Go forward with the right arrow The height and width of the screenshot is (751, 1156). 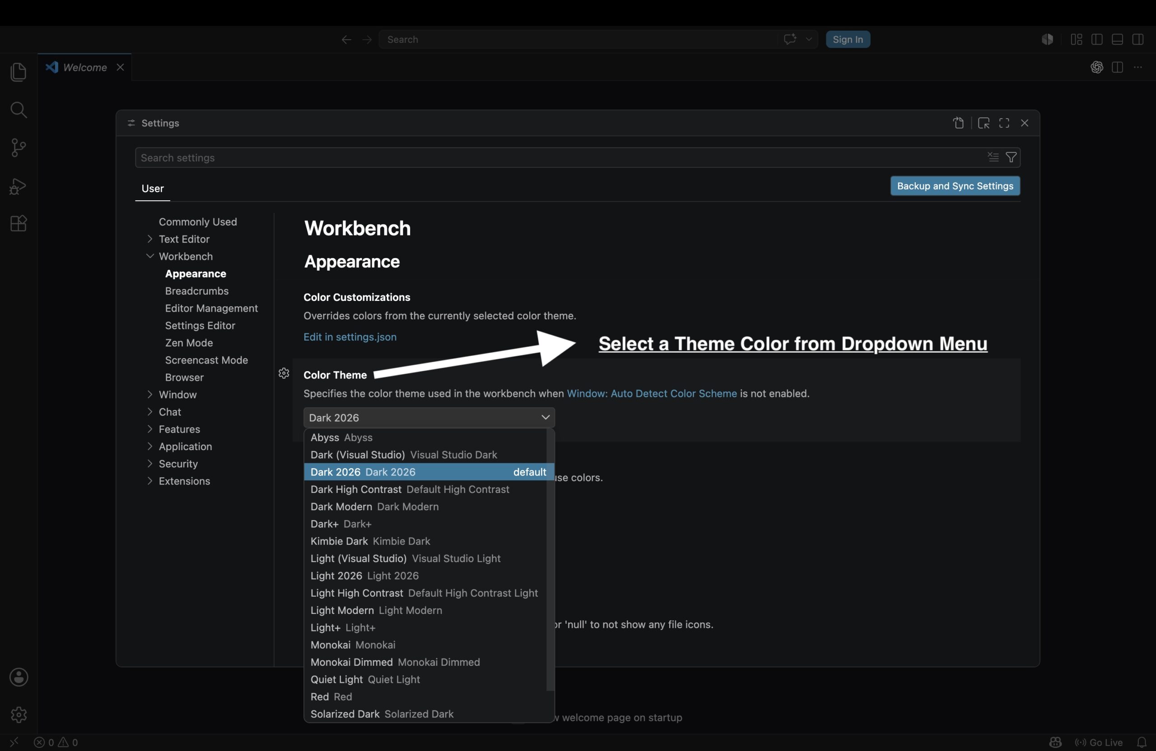coord(367,39)
